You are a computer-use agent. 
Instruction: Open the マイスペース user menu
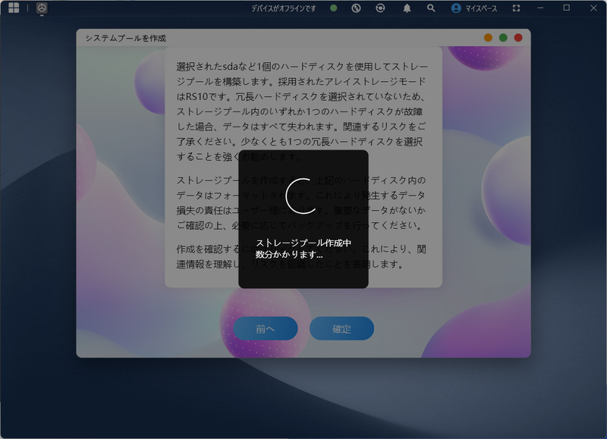point(480,8)
